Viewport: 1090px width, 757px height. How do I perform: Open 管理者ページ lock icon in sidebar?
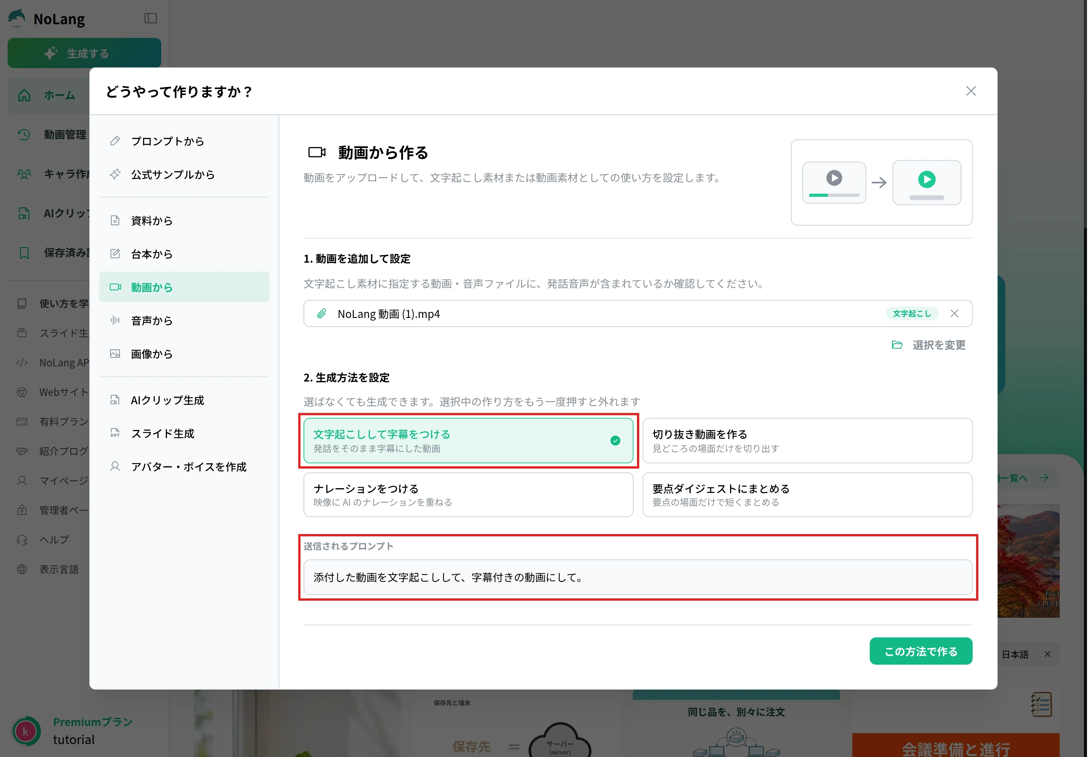(22, 510)
